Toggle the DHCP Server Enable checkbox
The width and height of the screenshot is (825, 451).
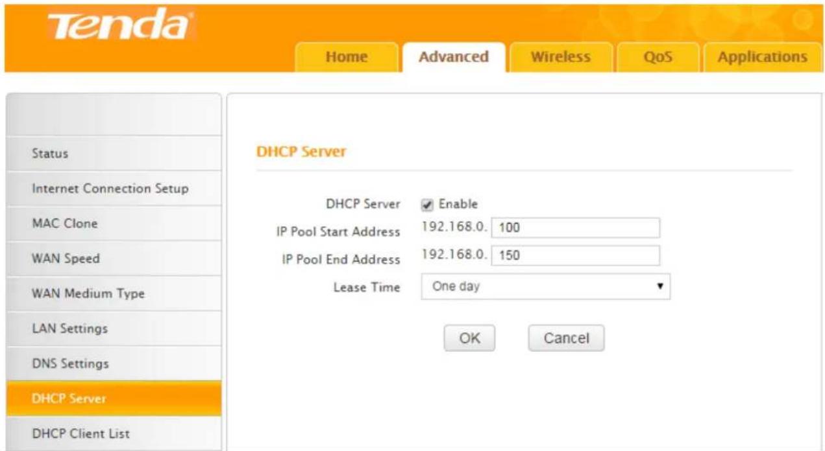pos(426,205)
